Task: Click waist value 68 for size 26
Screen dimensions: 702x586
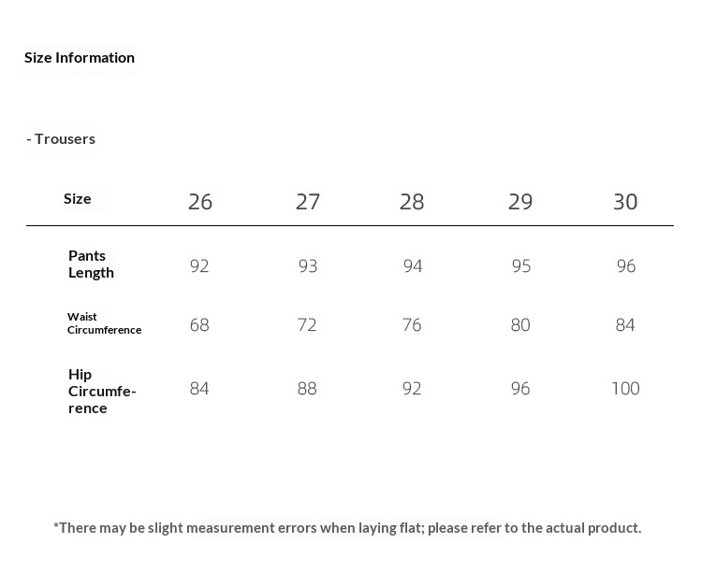Action: [199, 325]
